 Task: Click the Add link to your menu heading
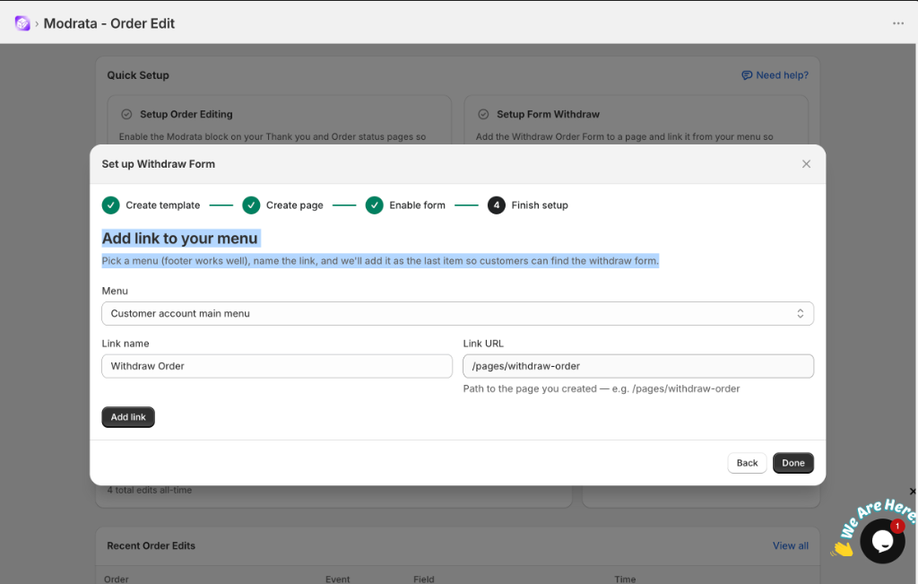click(x=179, y=239)
